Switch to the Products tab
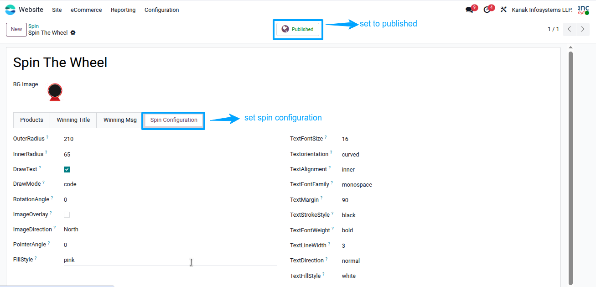596x287 pixels. click(31, 120)
